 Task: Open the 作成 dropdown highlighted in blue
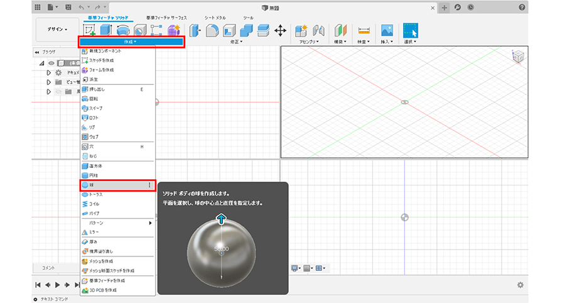131,41
